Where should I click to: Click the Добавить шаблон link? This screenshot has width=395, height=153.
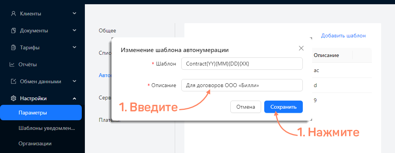pyautogui.click(x=343, y=35)
